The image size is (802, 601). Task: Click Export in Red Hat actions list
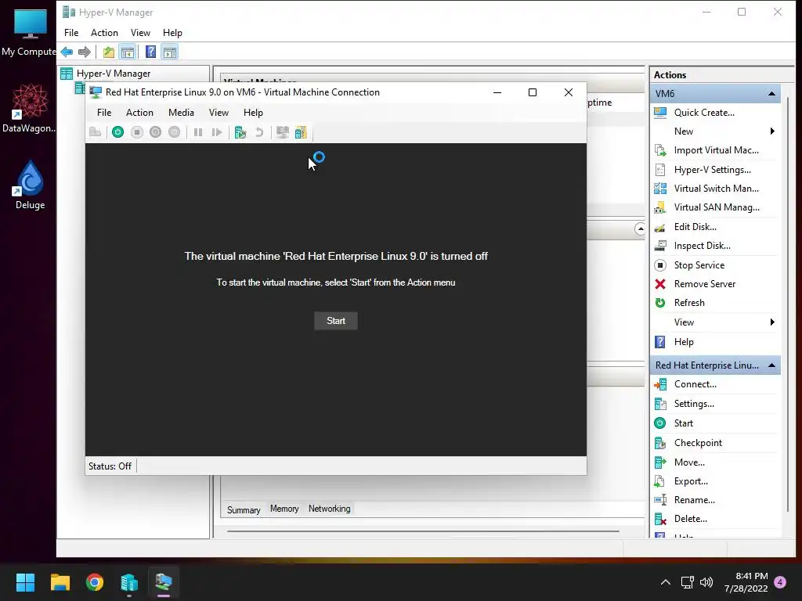click(691, 481)
